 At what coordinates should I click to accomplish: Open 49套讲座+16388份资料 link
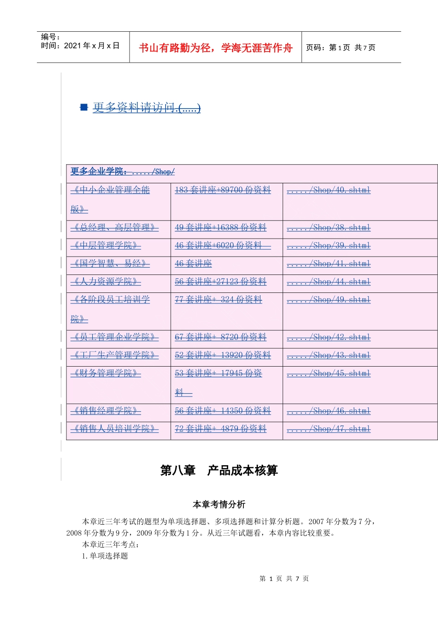(221, 228)
